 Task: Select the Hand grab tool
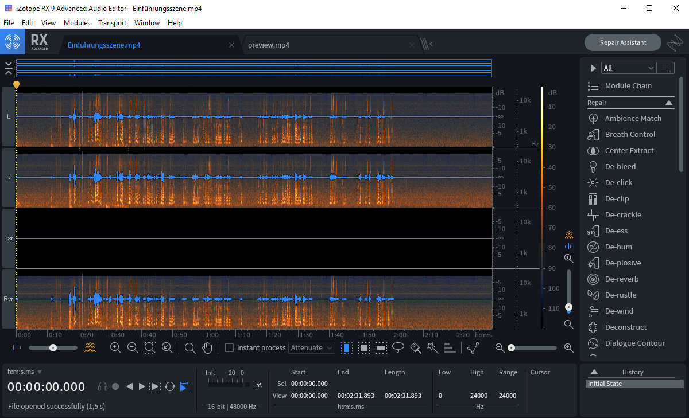click(207, 347)
